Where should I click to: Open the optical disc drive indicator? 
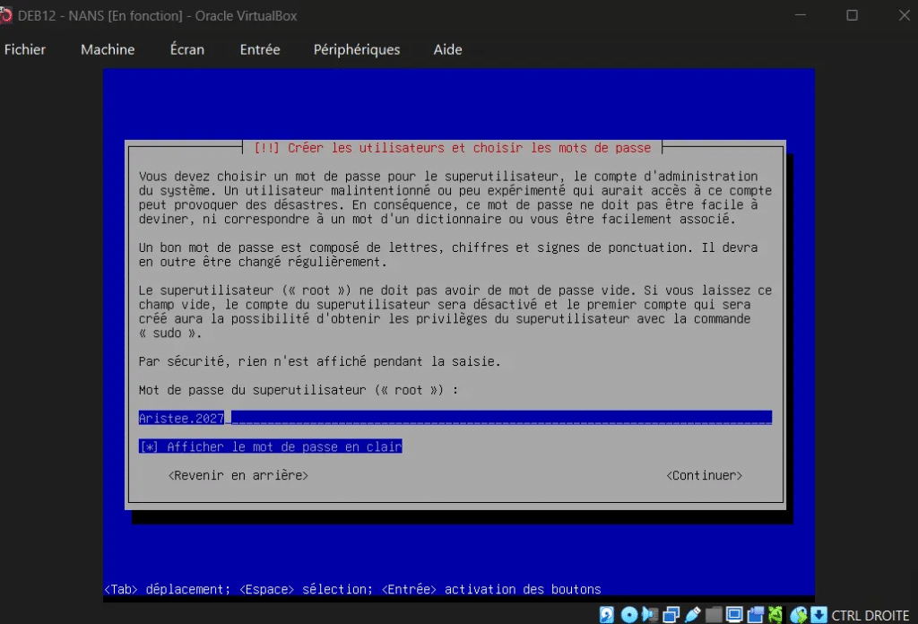pos(629,615)
